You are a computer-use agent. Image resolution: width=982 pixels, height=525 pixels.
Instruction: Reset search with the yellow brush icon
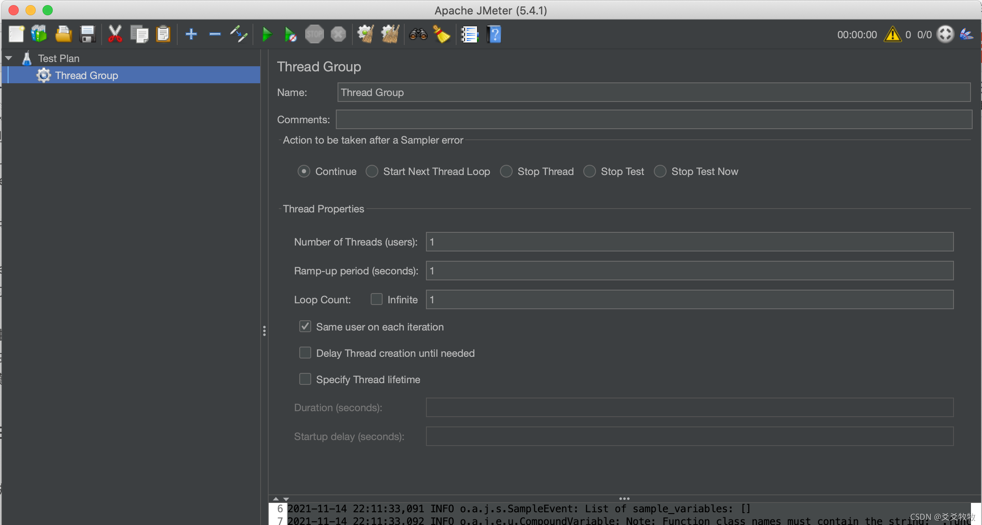pos(442,34)
